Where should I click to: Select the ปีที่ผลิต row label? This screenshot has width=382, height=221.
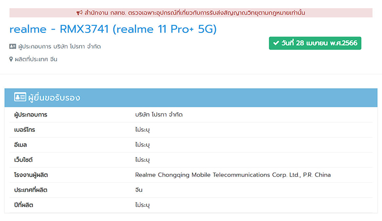24,205
